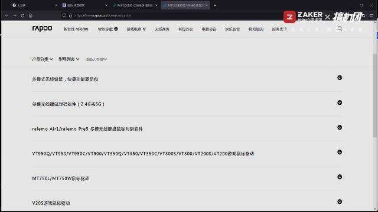
Task: Expand the 型号列表 dropdown
Action: pos(69,59)
